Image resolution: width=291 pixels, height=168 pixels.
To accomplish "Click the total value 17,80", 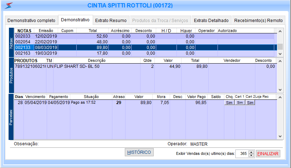I will click(x=102, y=53).
